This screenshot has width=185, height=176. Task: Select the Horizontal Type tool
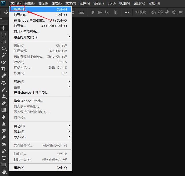pos(4,158)
